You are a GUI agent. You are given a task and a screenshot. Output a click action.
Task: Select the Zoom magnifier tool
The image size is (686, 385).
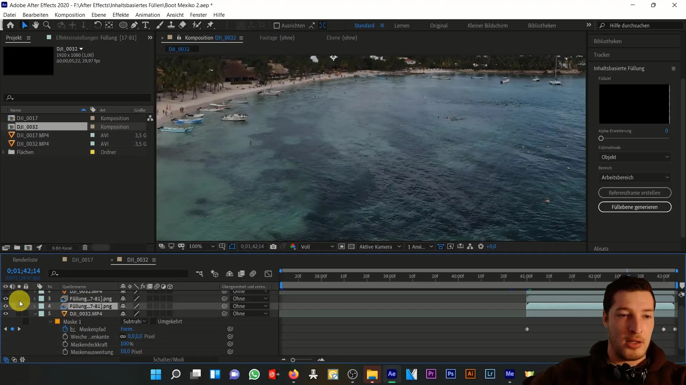point(46,25)
